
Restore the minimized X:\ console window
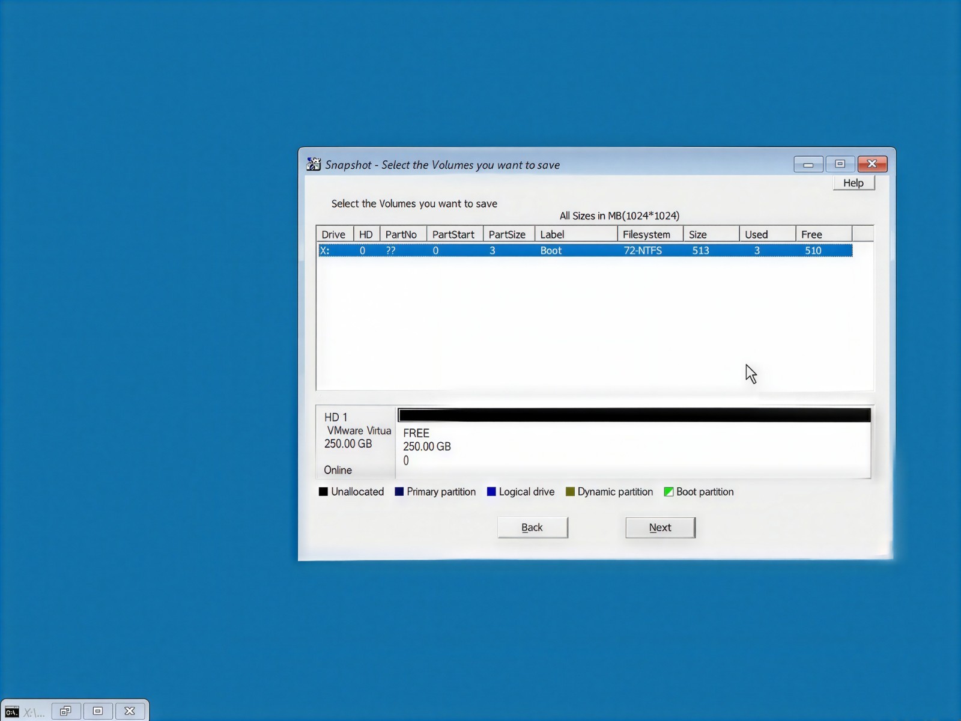click(x=65, y=711)
